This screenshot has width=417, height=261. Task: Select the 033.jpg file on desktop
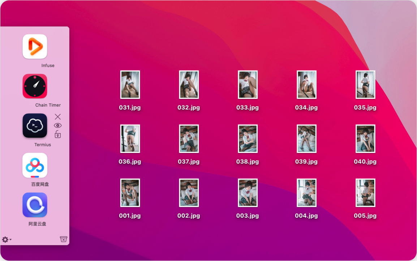248,85
